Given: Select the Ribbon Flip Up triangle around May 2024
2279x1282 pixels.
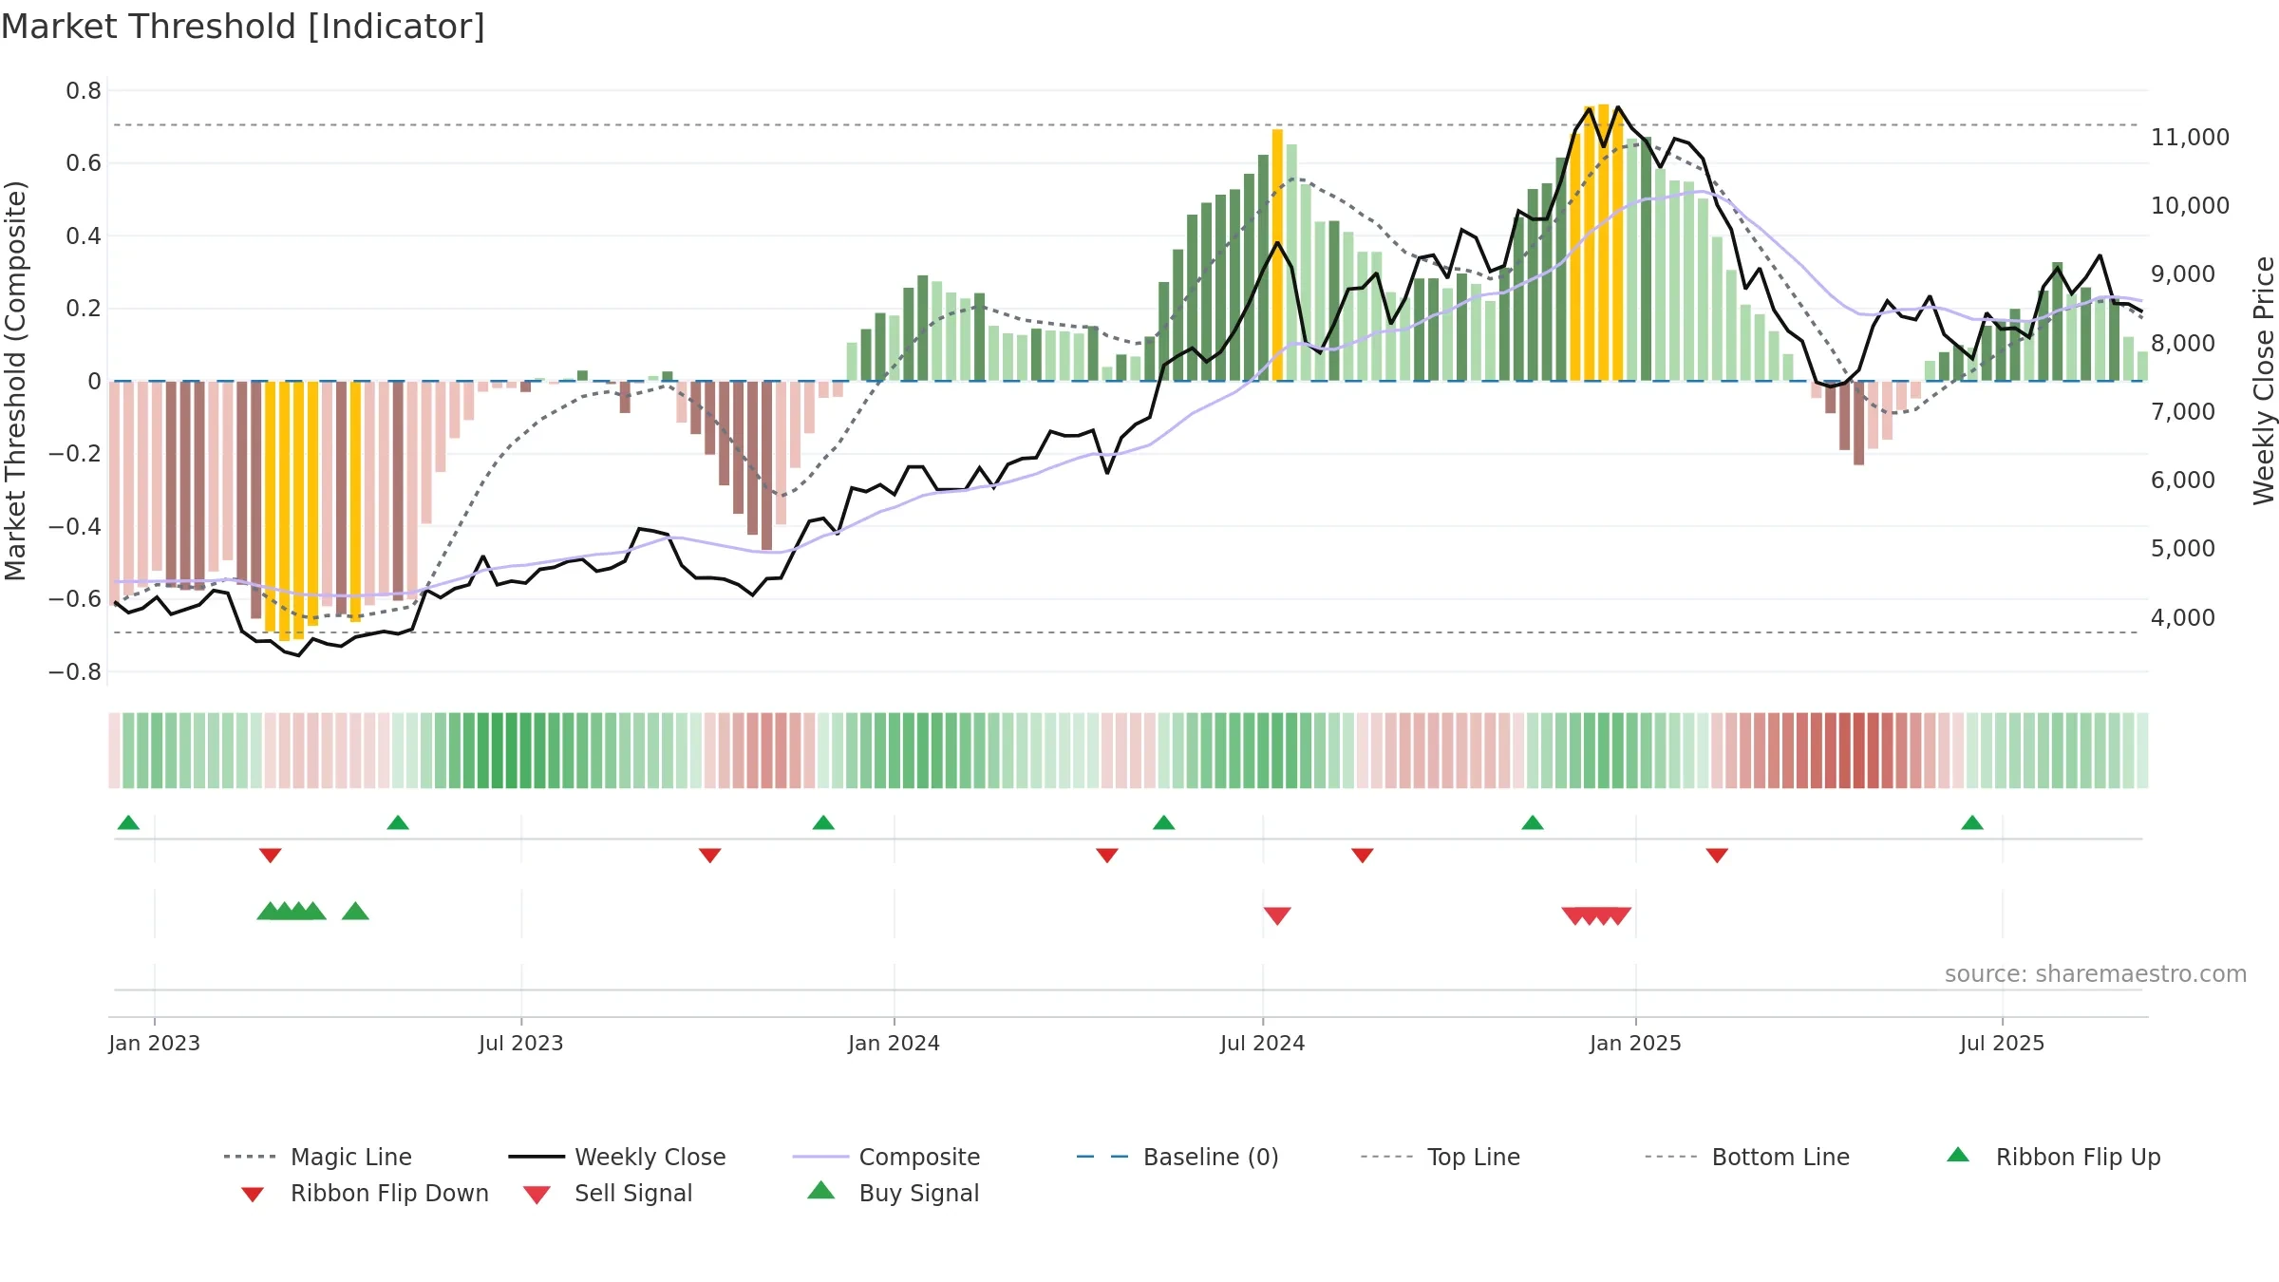Looking at the screenshot, I should (1163, 822).
